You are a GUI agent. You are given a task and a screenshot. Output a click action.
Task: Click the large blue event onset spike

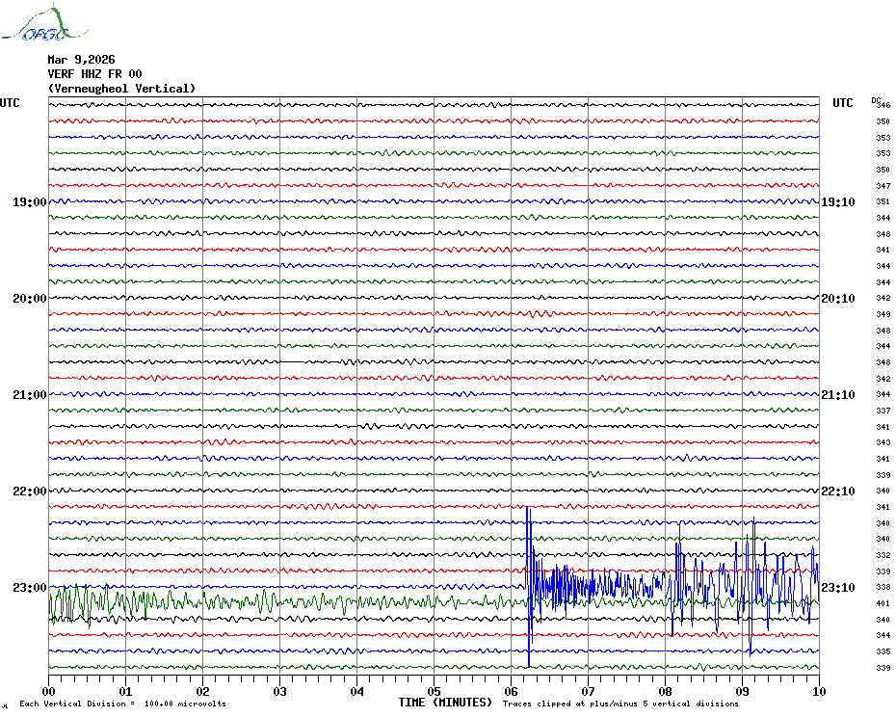tap(528, 578)
